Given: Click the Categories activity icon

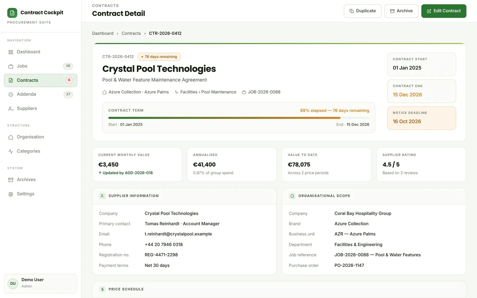Looking at the screenshot, I should click(x=11, y=151).
